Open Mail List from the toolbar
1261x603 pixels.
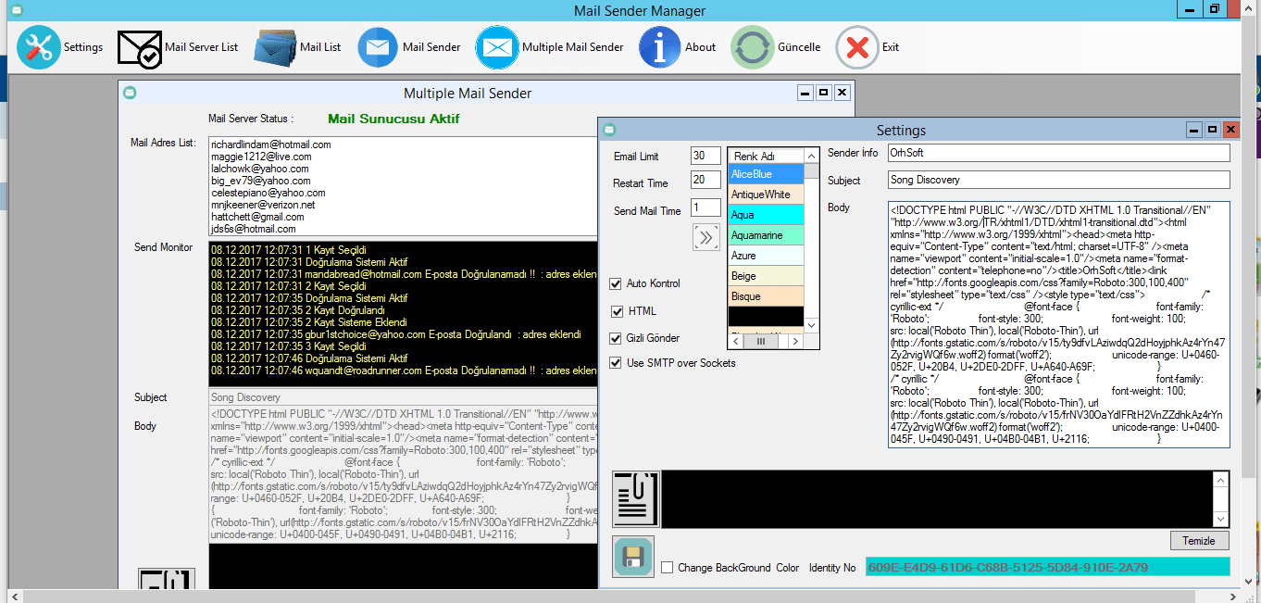click(274, 47)
